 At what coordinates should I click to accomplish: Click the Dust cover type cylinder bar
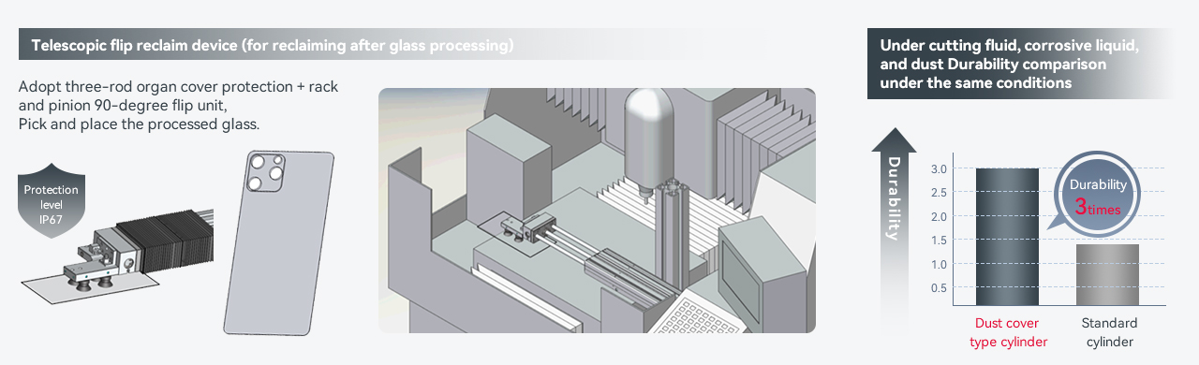click(x=1006, y=237)
